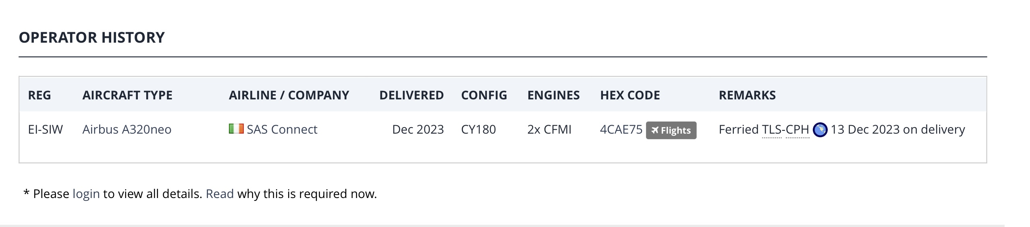
Task: Click the CONFIG column header
Action: tap(484, 95)
